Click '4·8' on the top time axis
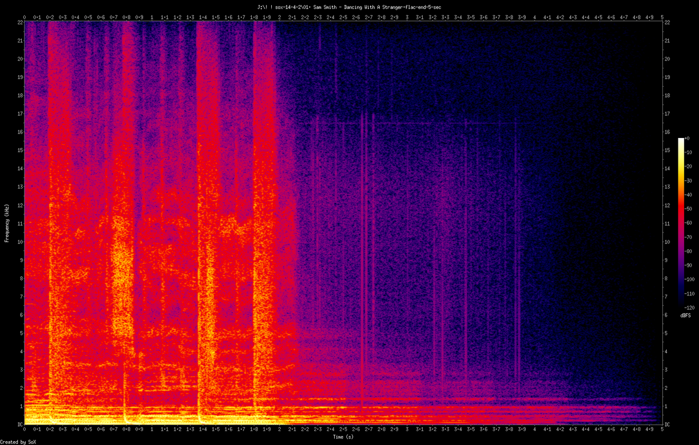This screenshot has width=699, height=445. pyautogui.click(x=637, y=17)
